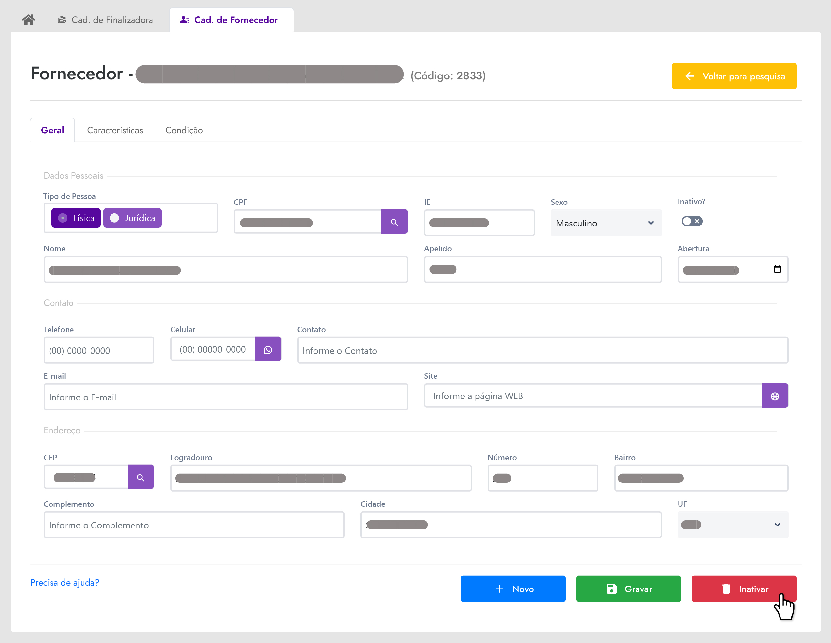Viewport: 831px width, 643px height.
Task: Select Física person type
Action: (76, 218)
